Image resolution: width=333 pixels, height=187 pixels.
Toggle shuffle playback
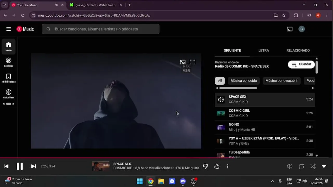(313, 166)
